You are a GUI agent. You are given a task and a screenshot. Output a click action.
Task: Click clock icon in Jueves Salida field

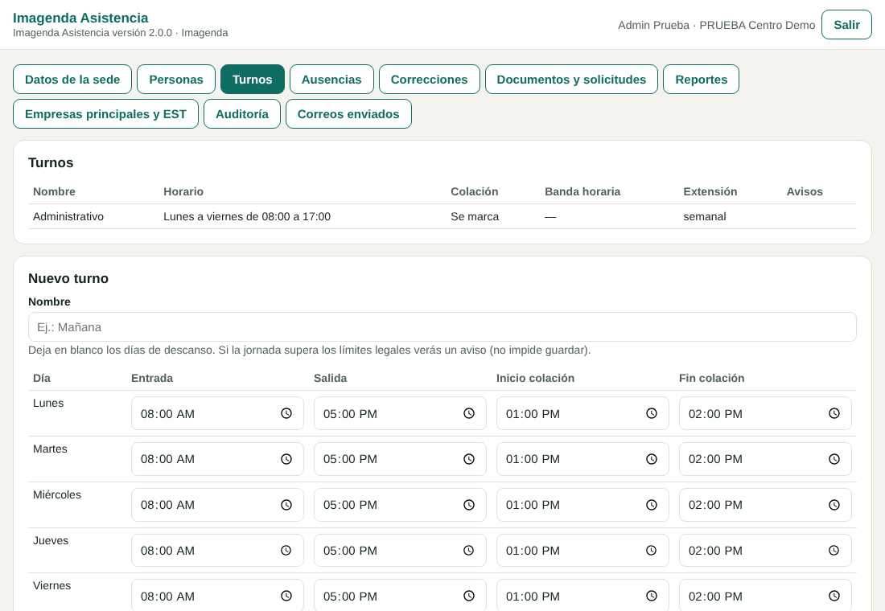pos(469,551)
